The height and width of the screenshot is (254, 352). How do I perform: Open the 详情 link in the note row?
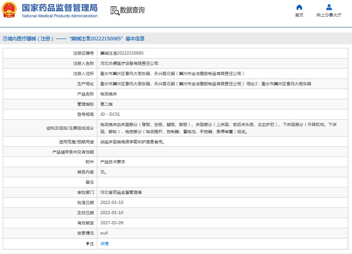tap(104, 243)
